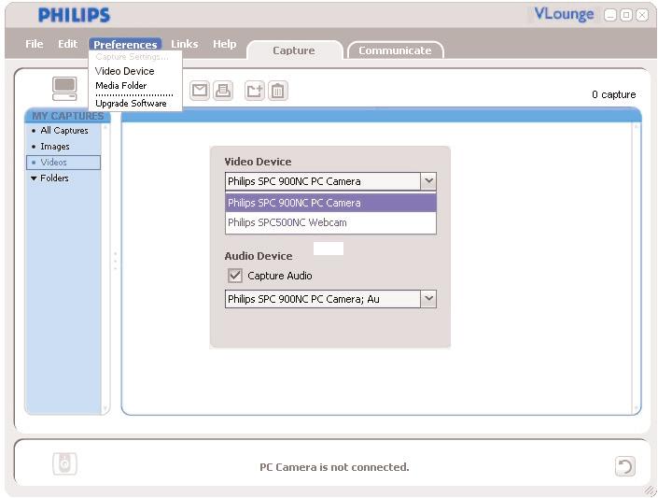The image size is (658, 498).
Task: Select Philips SPC 900NC PC Camera in list
Action: 330,203
